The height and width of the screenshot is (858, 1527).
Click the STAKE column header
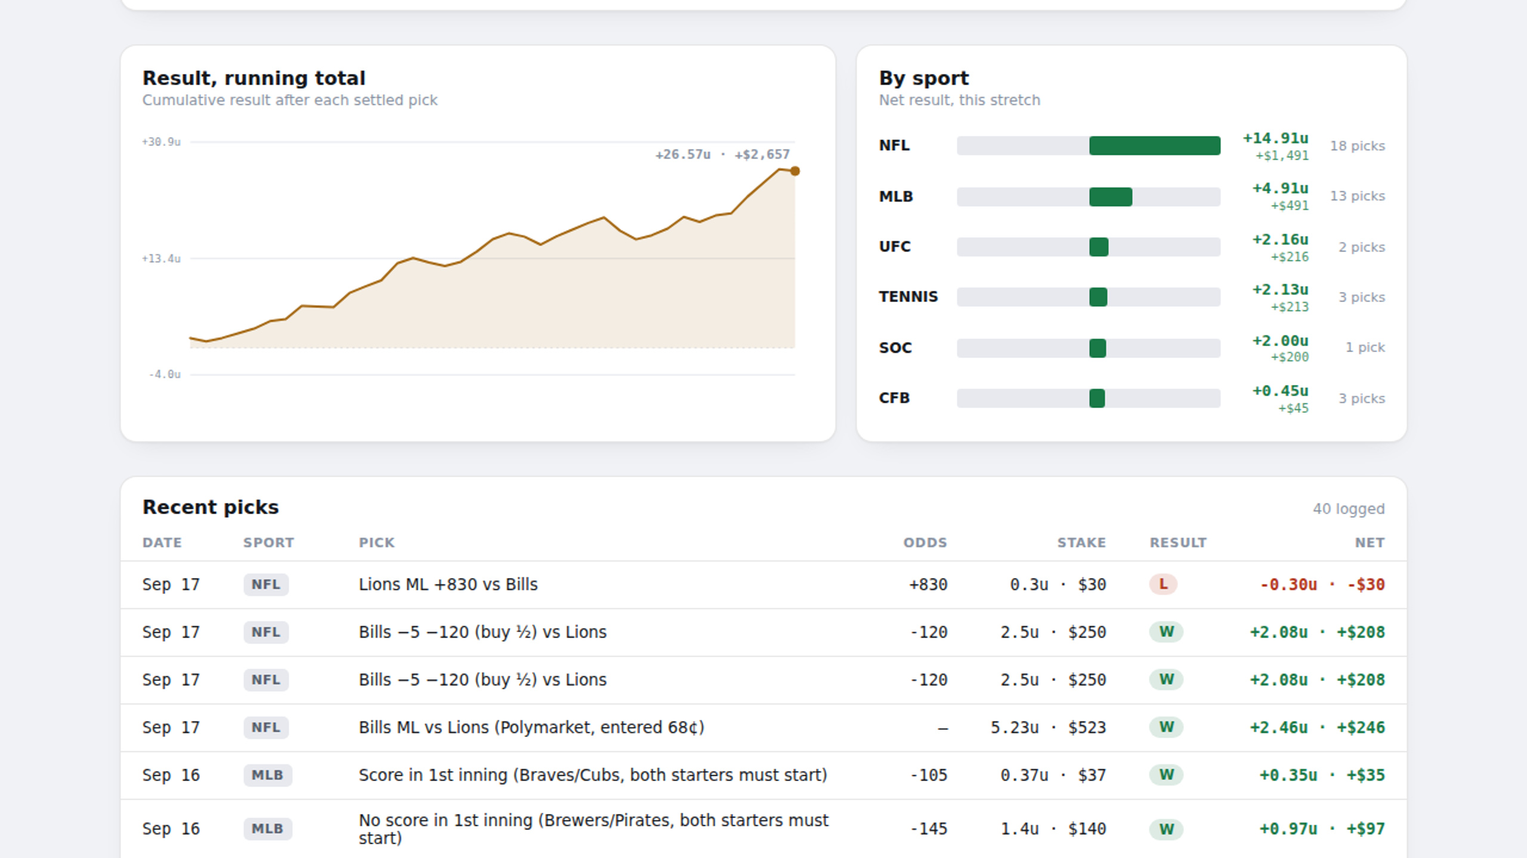(x=1081, y=543)
